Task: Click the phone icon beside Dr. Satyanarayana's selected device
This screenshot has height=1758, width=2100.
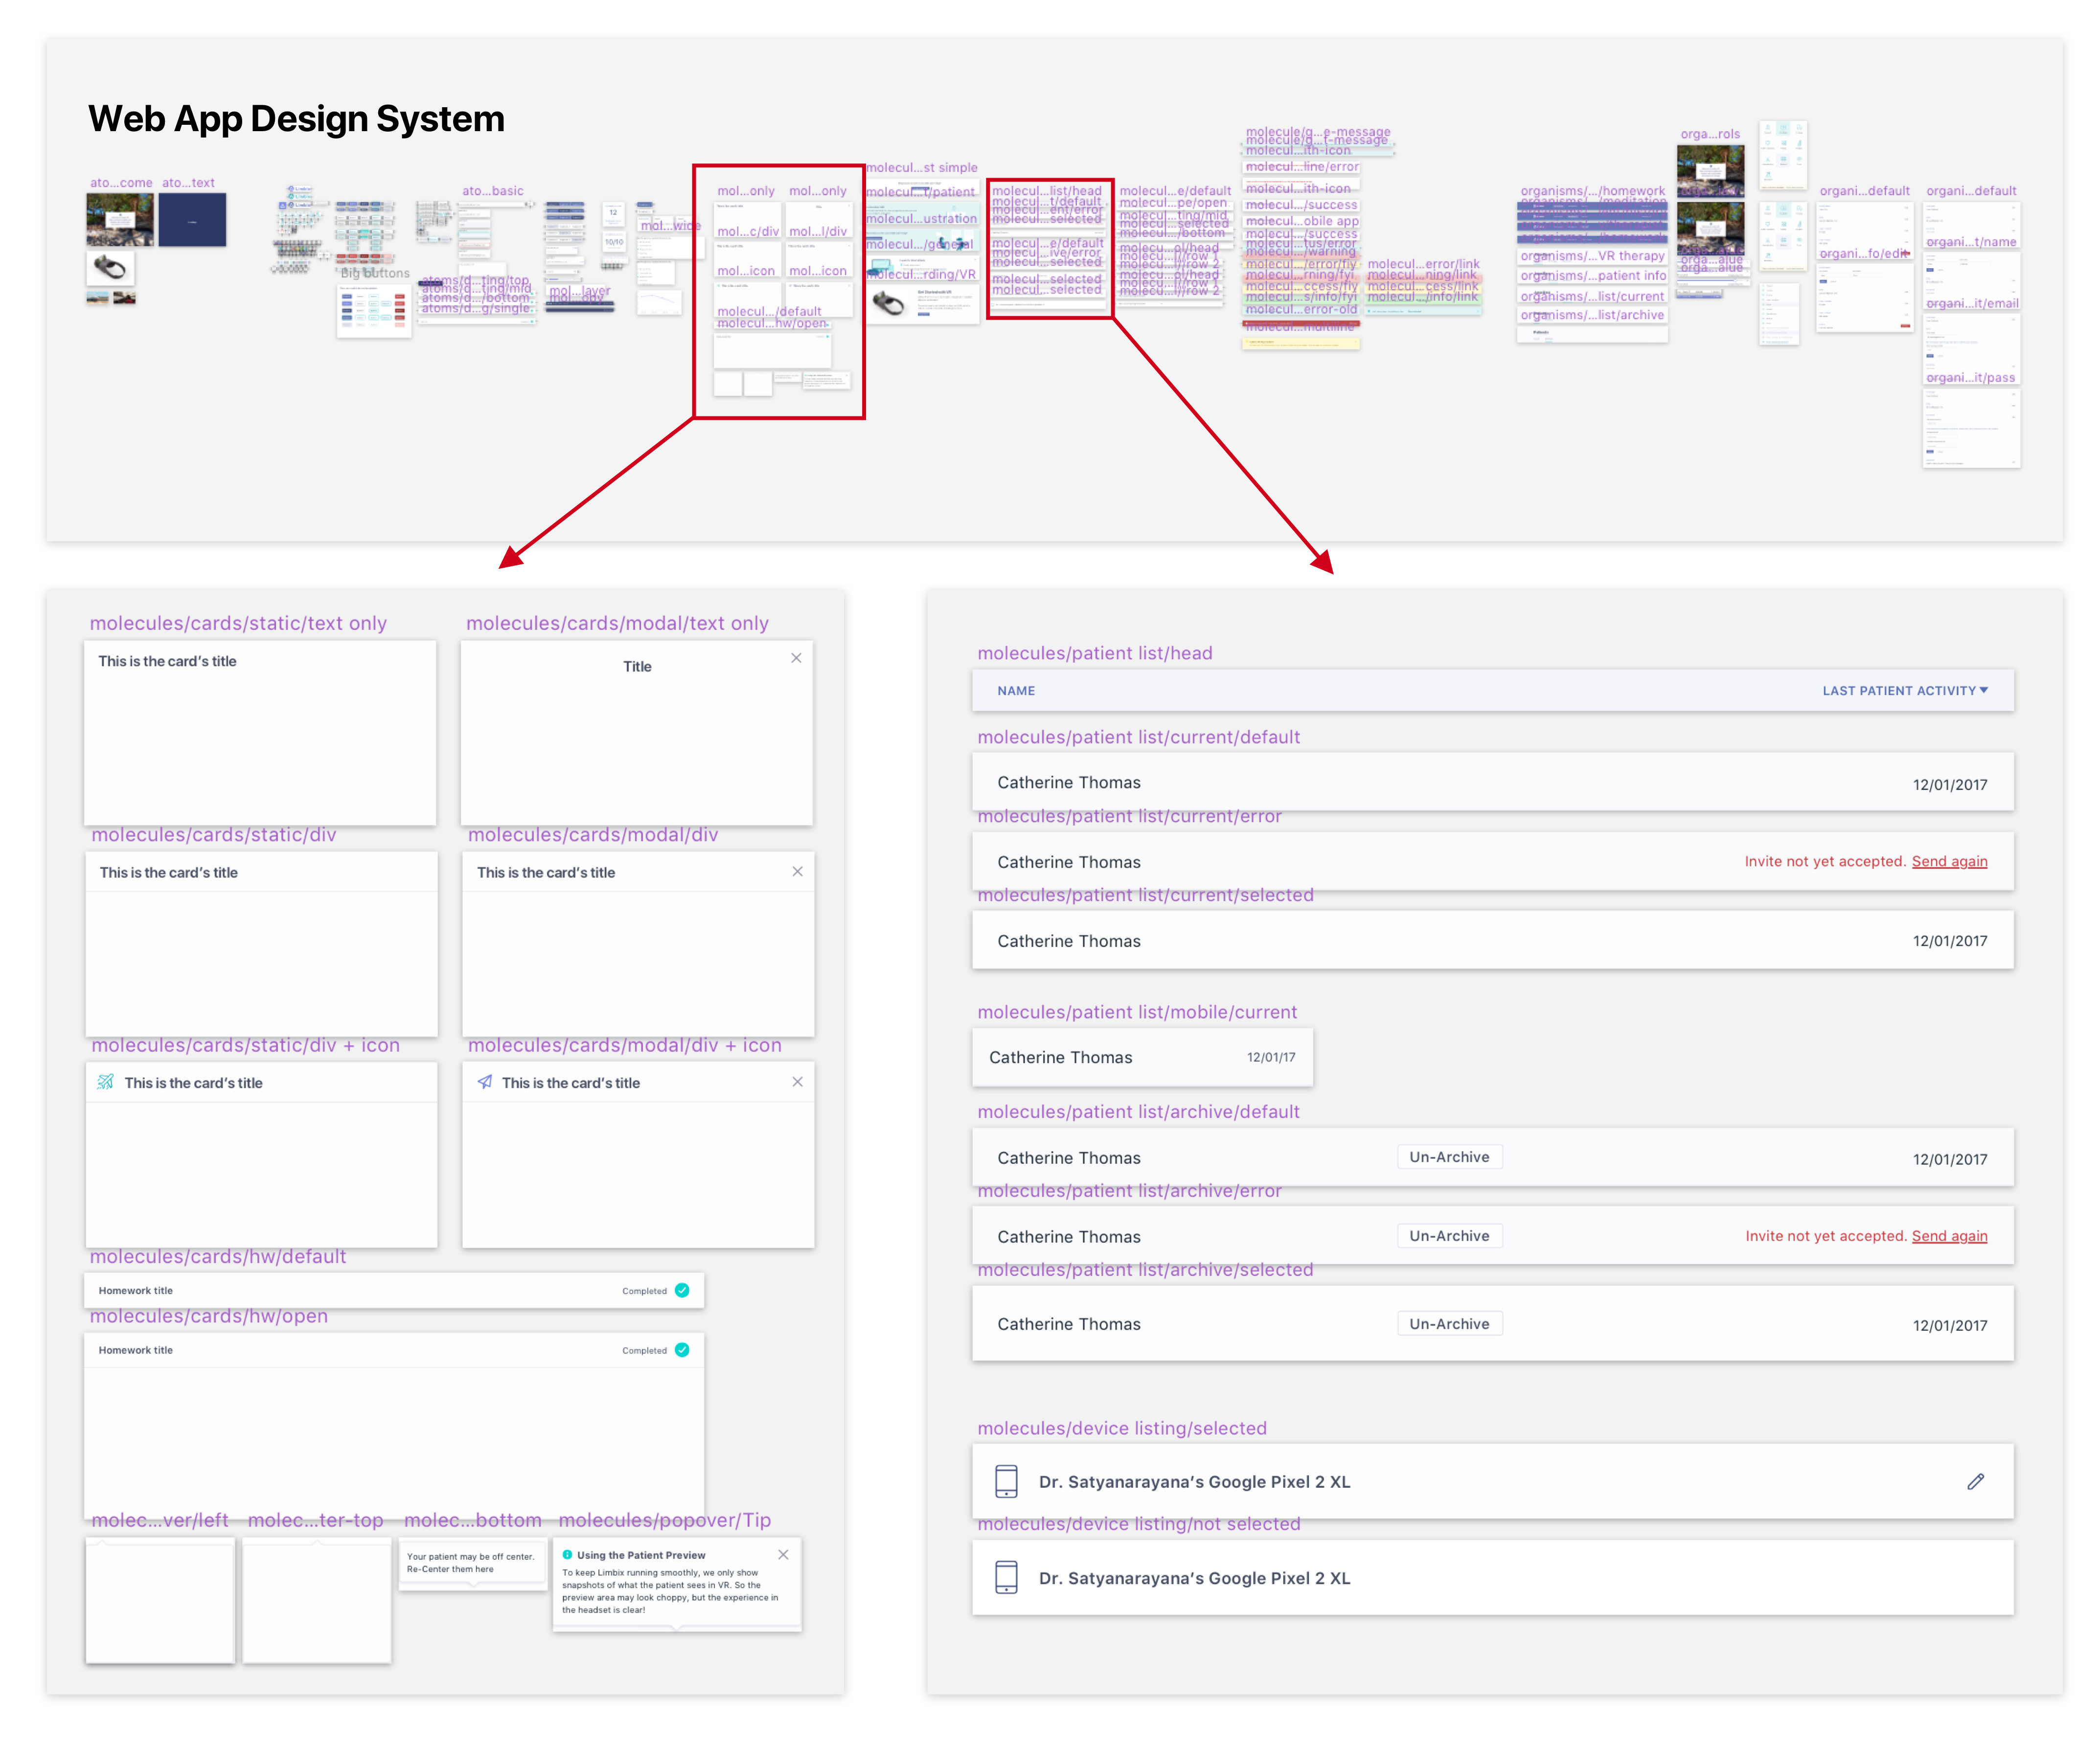Action: (x=1006, y=1481)
